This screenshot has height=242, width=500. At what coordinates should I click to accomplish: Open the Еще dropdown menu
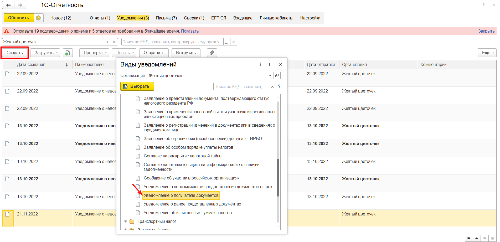(487, 53)
